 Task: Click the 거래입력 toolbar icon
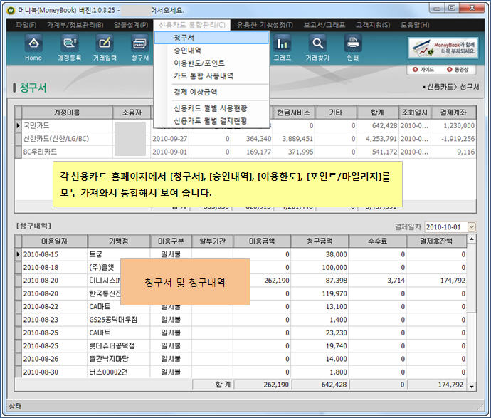105,47
